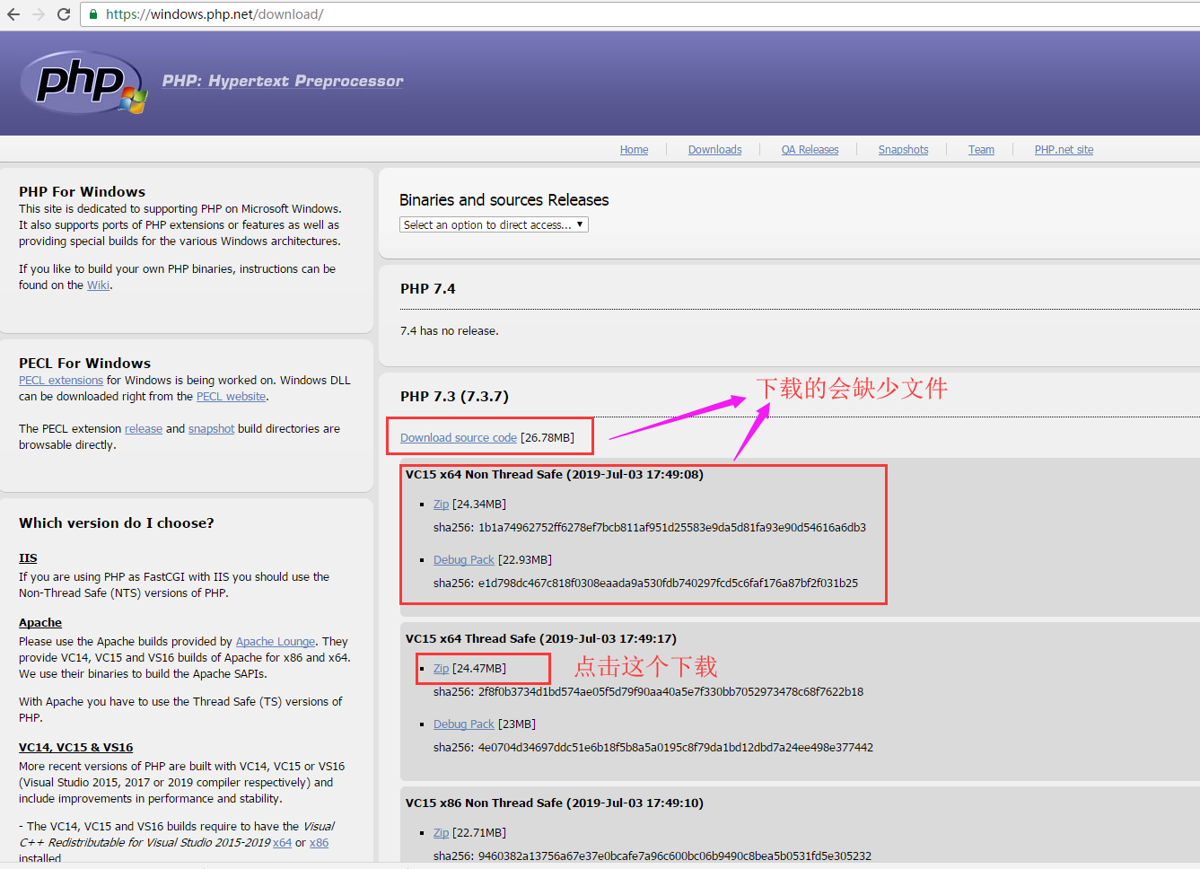Open the QA Releases page
1200x869 pixels.
point(809,149)
